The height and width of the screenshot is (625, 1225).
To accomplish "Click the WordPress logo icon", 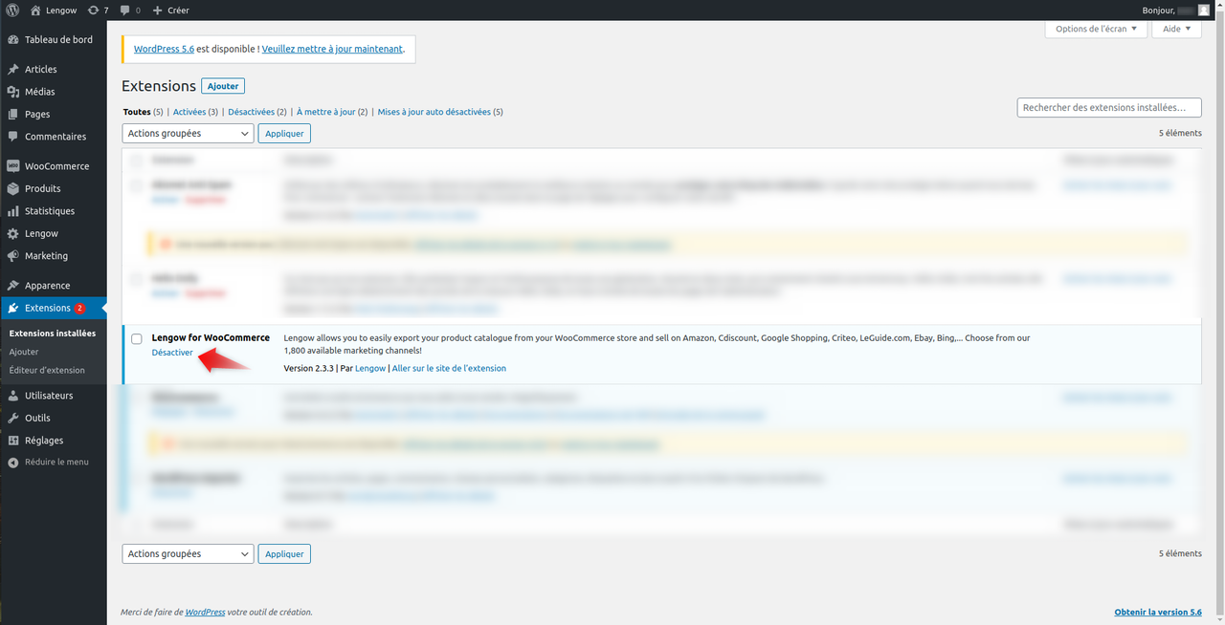I will (x=12, y=10).
